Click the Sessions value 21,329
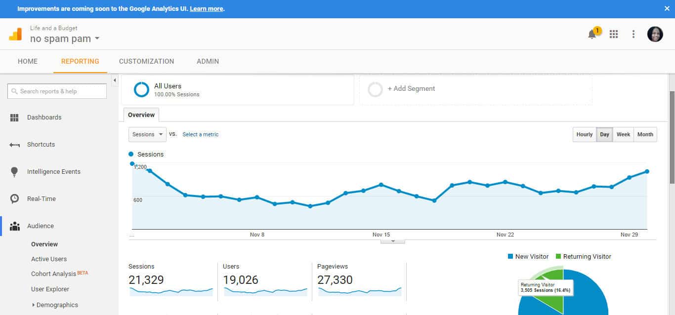 click(x=146, y=280)
